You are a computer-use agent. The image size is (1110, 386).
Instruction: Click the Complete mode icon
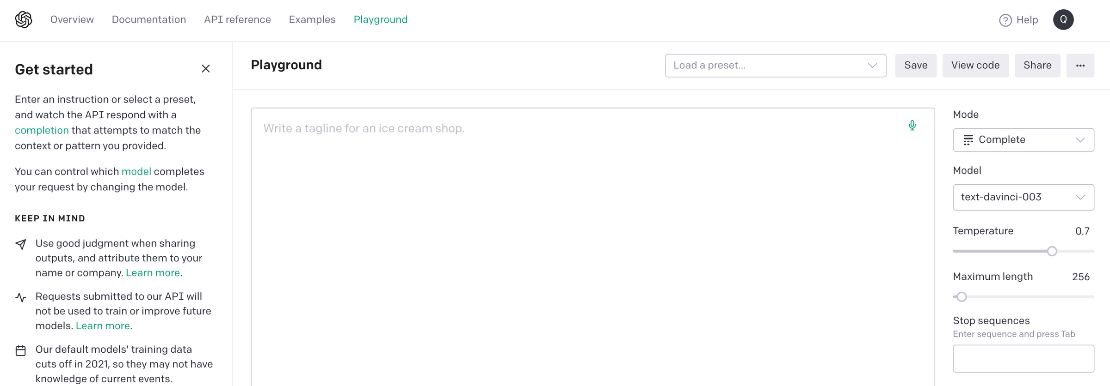[969, 140]
